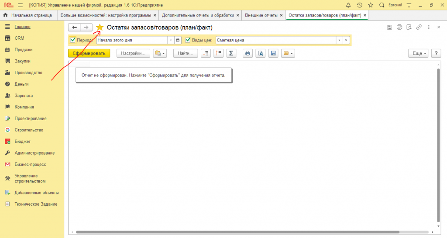This screenshot has width=447, height=238.
Task: Expand the Виды цен dropdown list
Action: pos(339,40)
